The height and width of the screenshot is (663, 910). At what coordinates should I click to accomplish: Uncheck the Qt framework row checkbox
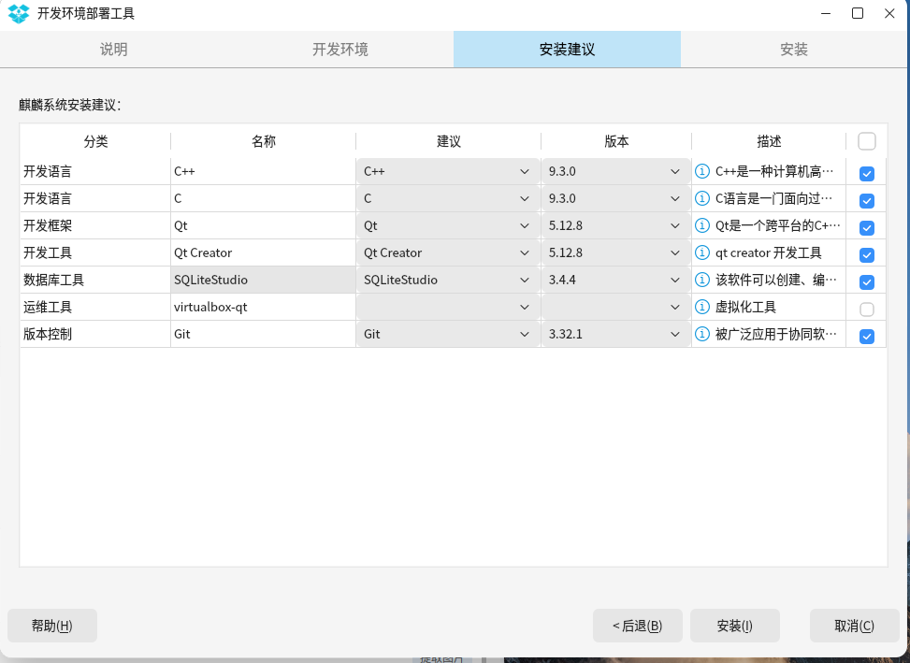pos(866,228)
